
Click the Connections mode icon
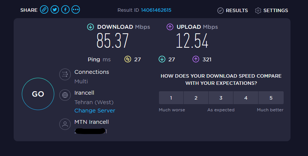point(65,74)
